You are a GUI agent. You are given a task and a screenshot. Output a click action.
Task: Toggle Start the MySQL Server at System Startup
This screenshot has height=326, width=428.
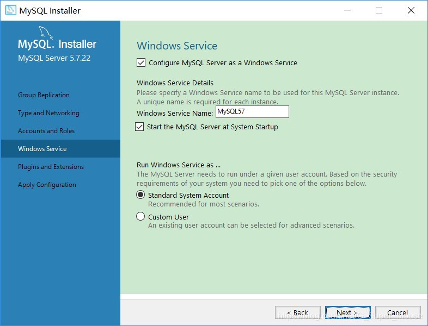pyautogui.click(x=139, y=127)
